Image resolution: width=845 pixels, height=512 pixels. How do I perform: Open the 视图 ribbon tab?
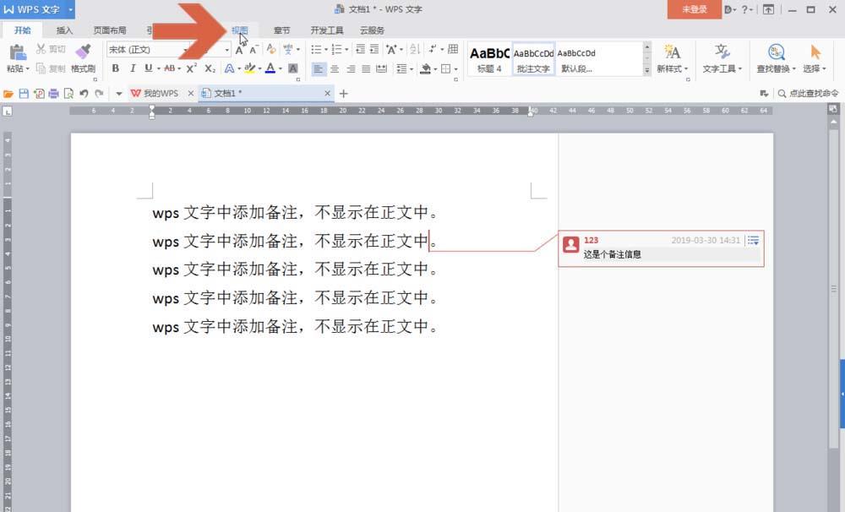(239, 30)
